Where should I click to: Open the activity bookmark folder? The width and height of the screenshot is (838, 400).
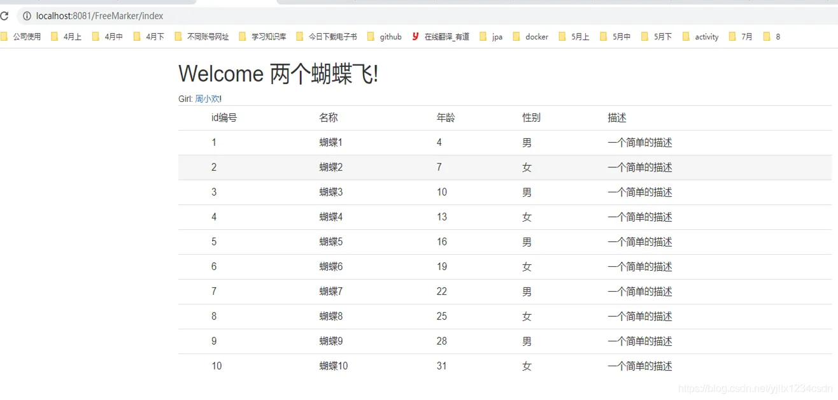(700, 37)
